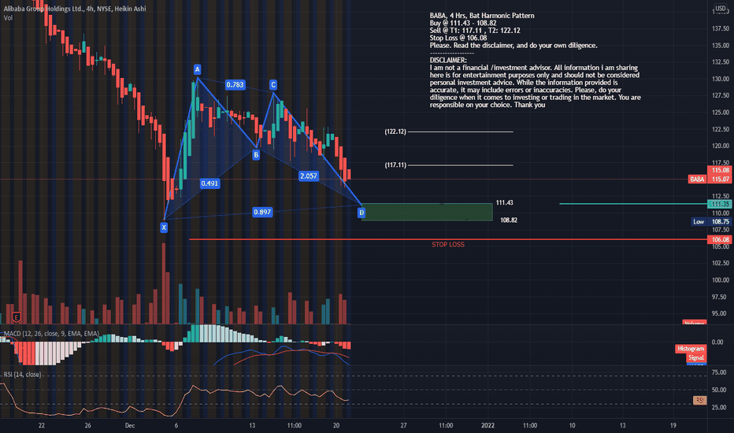This screenshot has height=433, width=734.
Task: Click the 26 date on time axis
Action: point(88,425)
